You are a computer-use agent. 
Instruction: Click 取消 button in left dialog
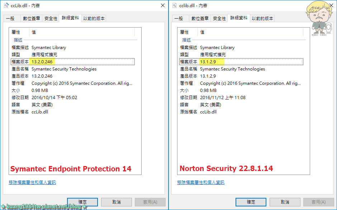[x=116, y=202]
